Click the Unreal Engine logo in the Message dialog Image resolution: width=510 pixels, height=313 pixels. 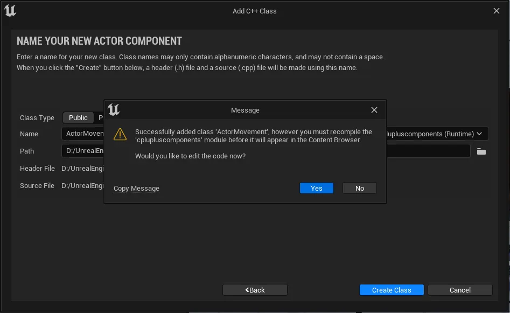(x=114, y=110)
